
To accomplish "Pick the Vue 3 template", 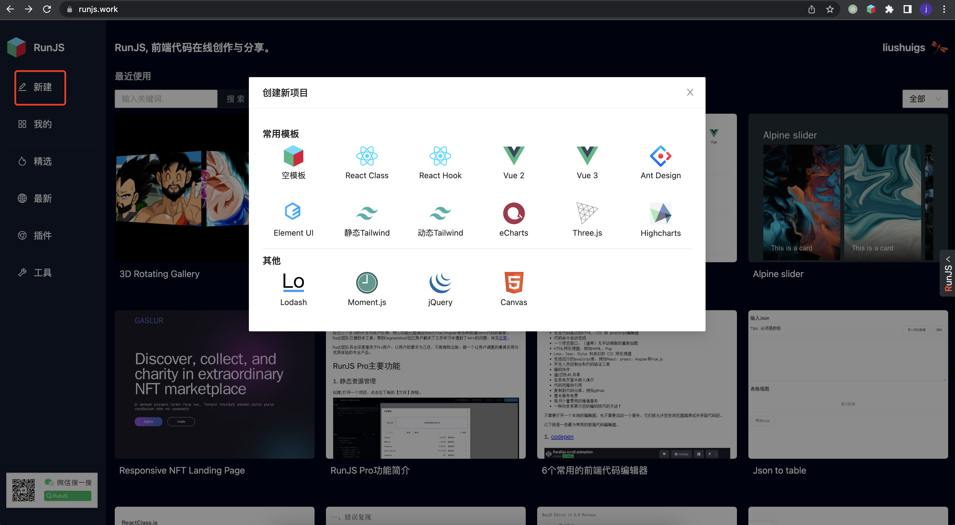I will coord(587,163).
